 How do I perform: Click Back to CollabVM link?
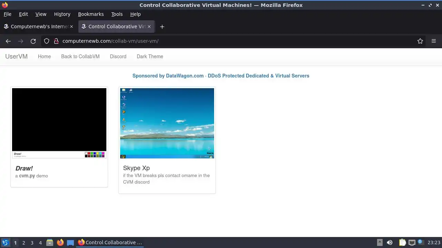pos(80,56)
